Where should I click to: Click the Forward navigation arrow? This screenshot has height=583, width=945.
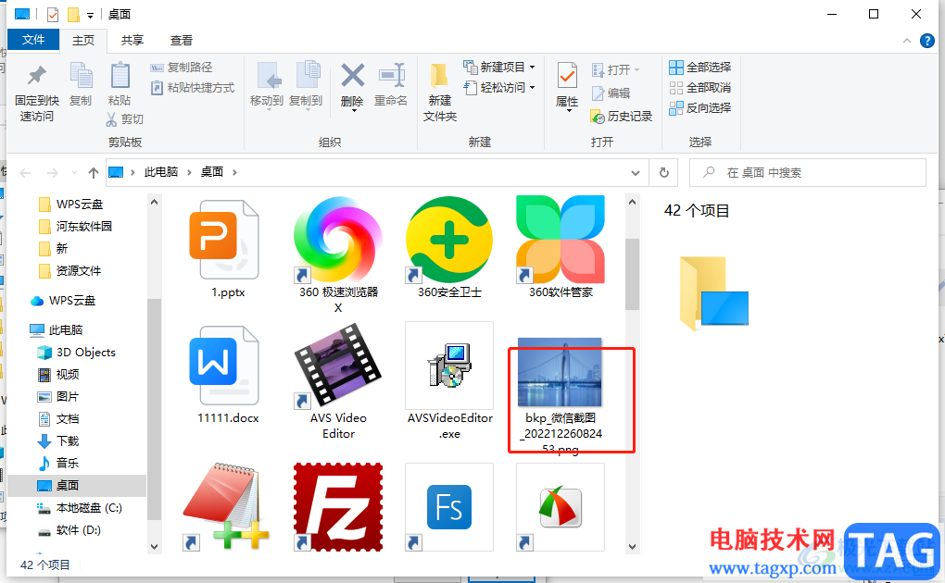pyautogui.click(x=53, y=173)
